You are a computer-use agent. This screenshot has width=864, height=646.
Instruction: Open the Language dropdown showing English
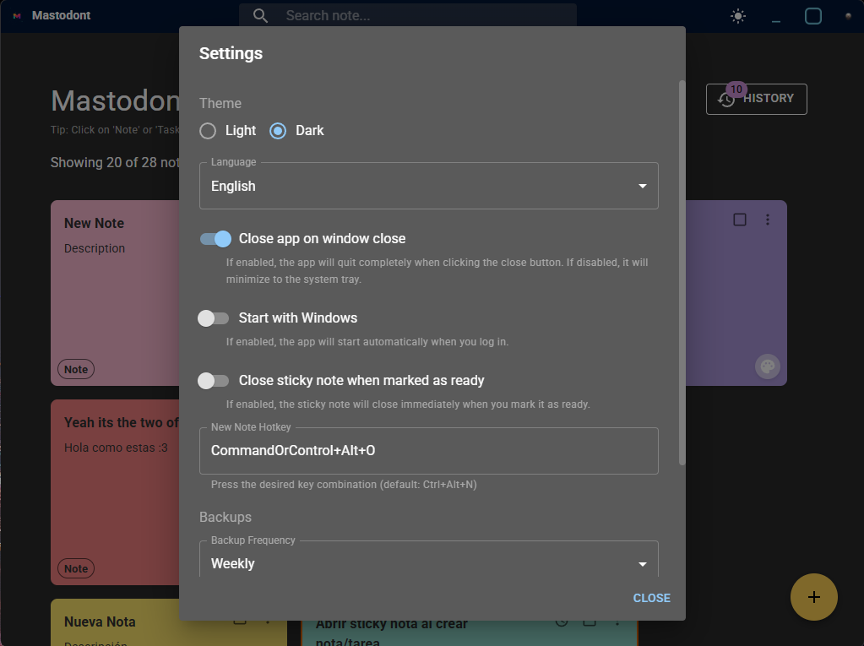pos(429,186)
